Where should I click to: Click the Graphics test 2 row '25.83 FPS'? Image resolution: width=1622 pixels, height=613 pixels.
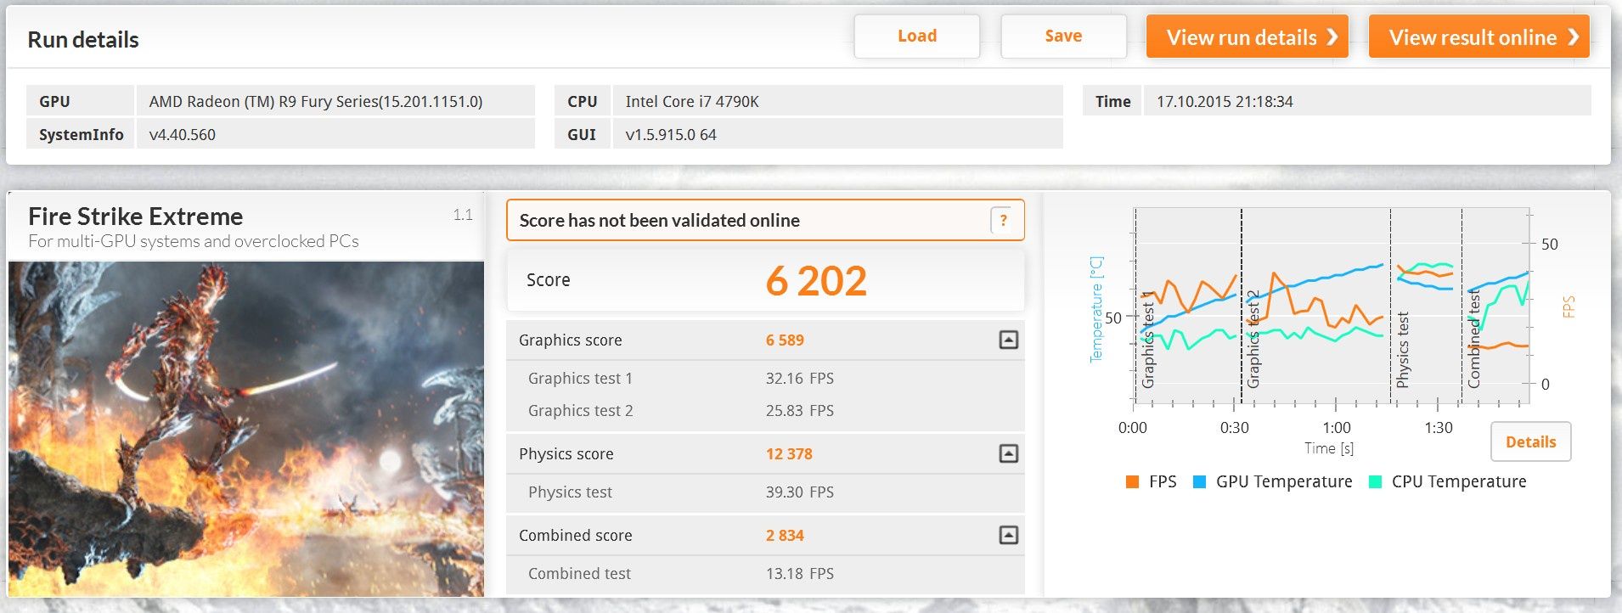pyautogui.click(x=765, y=411)
